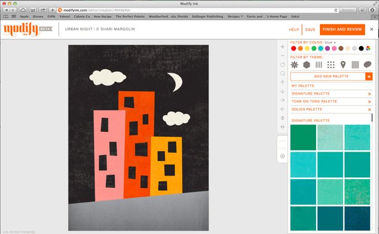Open Safari share button
The image size is (379, 234).
point(42,10)
